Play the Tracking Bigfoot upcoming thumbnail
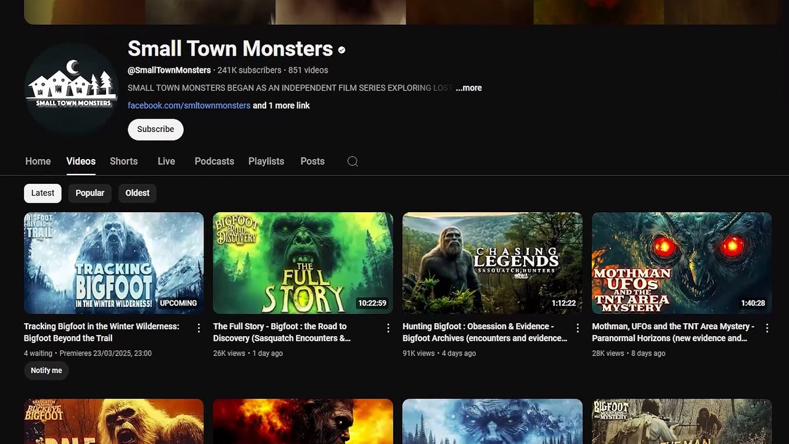The height and width of the screenshot is (444, 789). (x=114, y=263)
